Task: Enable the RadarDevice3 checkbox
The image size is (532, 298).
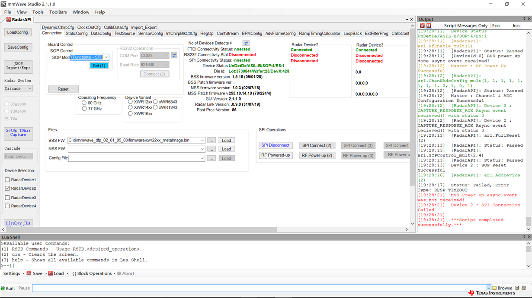Action: click(7, 198)
